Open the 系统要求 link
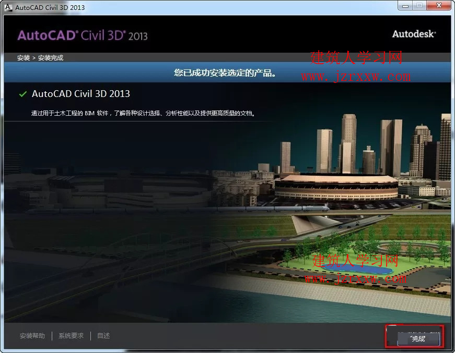Viewport: 455px width, 353px height. point(71,336)
